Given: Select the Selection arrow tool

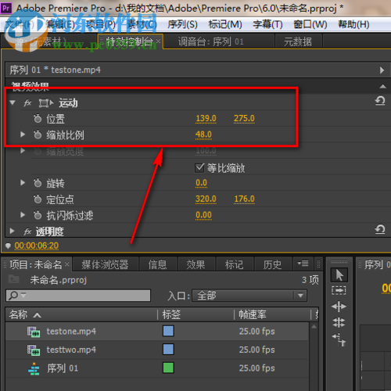Looking at the screenshot, I should tap(339, 275).
